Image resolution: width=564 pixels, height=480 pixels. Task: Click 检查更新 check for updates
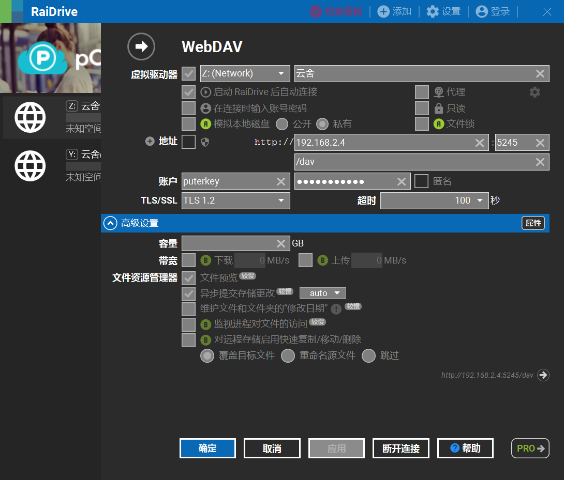336,11
